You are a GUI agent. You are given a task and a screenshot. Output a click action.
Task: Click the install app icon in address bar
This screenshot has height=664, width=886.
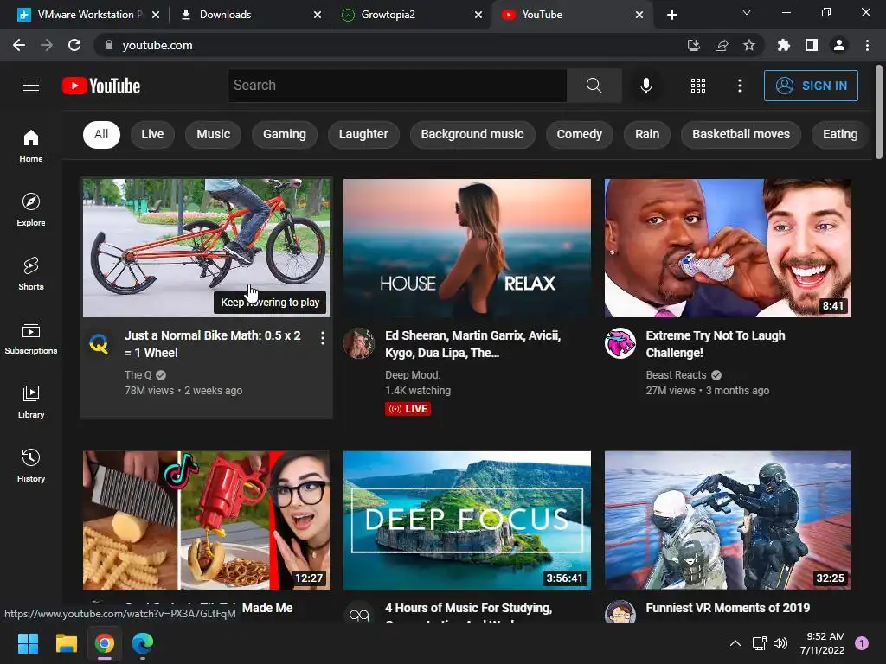click(x=694, y=45)
